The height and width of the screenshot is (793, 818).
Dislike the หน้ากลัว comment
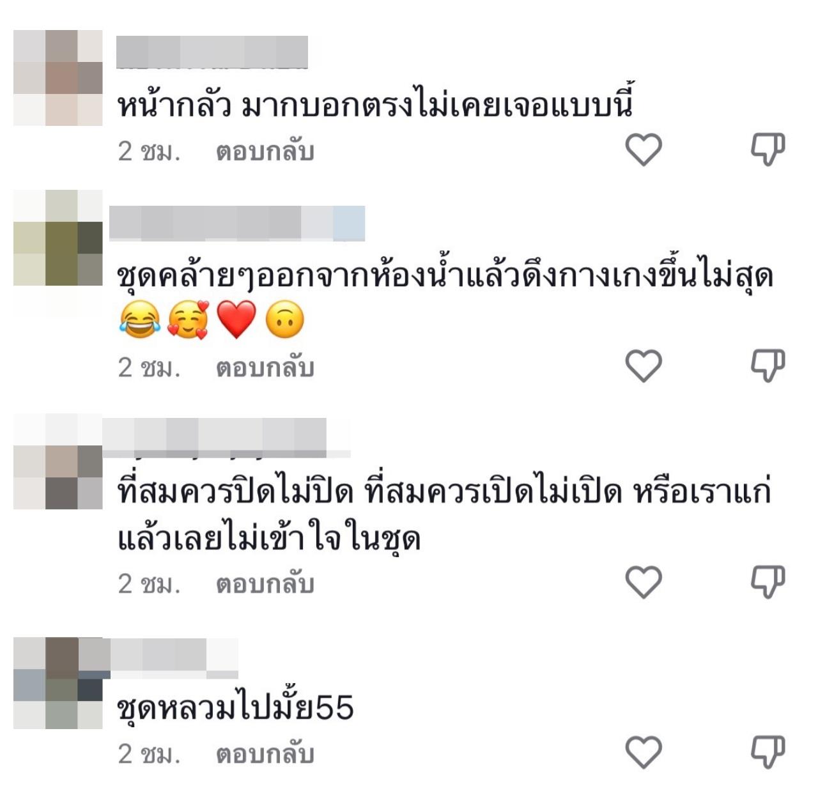click(768, 150)
